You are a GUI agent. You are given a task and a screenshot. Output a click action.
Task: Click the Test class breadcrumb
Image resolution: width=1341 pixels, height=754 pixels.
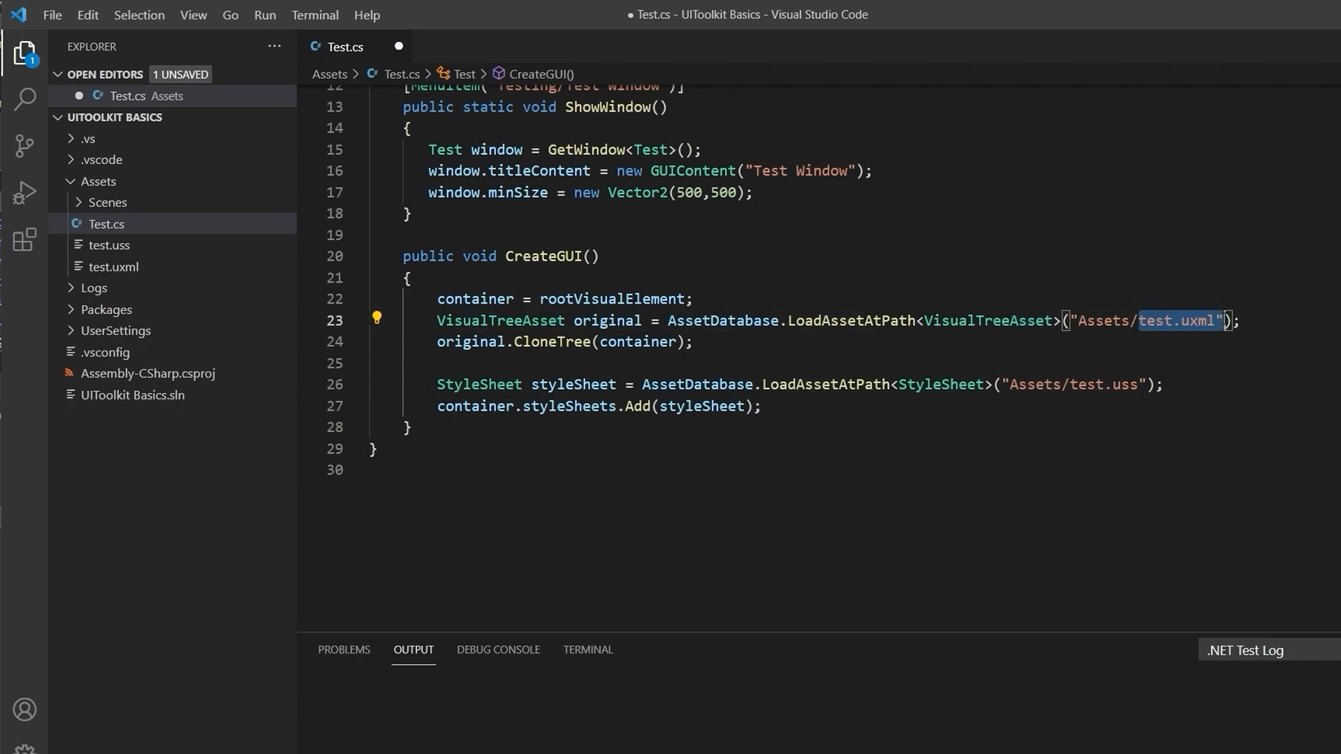tap(464, 74)
